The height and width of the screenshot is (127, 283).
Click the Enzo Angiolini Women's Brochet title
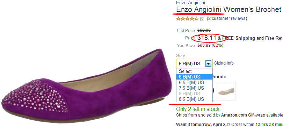[229, 9]
